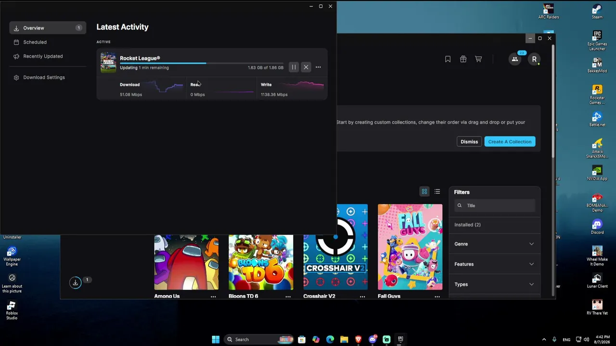Open the Discord desktop shortcut
Viewport: 616px width, 346px height.
[597, 227]
